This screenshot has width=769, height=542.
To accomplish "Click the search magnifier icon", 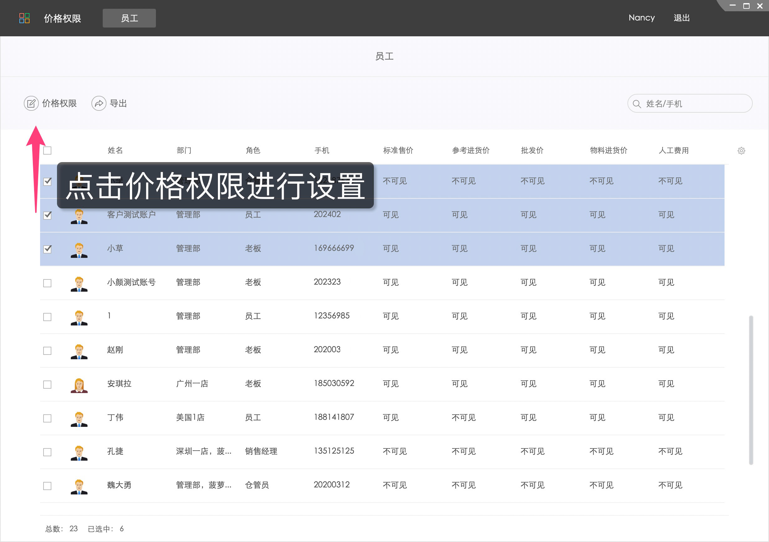I will (637, 104).
